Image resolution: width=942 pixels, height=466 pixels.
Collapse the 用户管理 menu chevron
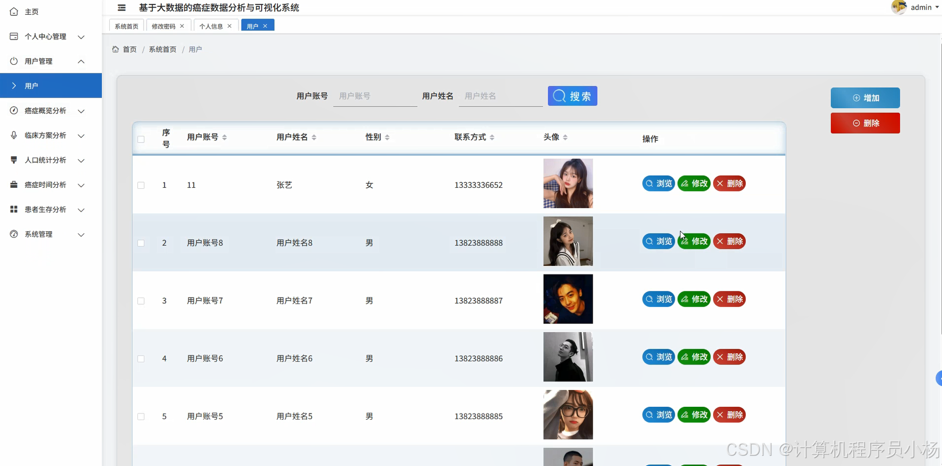[81, 61]
